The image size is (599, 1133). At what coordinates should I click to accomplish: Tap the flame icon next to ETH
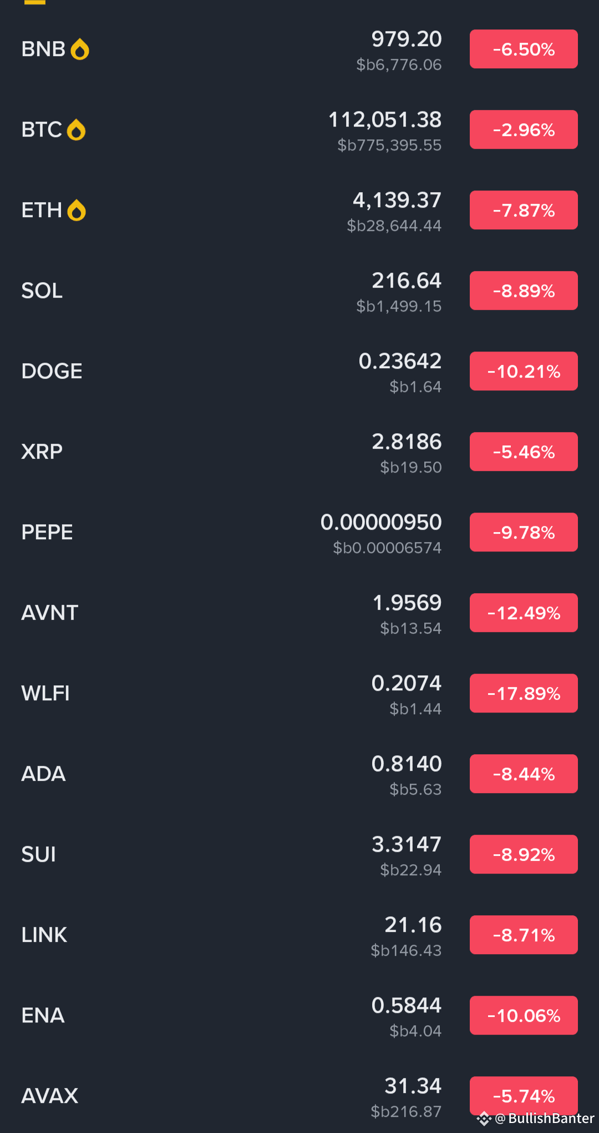pos(77,210)
